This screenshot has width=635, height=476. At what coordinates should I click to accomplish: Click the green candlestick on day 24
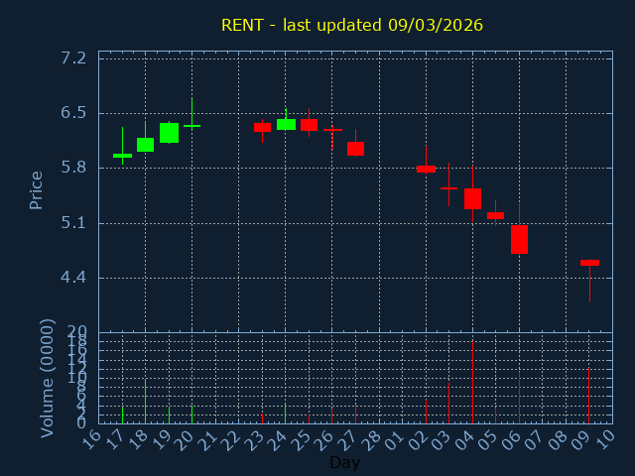[x=286, y=124]
